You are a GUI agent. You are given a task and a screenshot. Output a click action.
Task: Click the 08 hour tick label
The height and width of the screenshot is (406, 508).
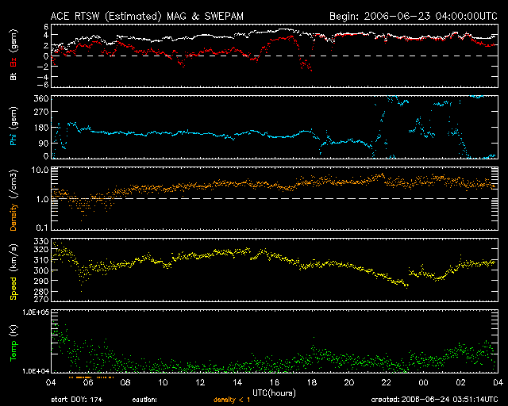pyautogui.click(x=125, y=383)
